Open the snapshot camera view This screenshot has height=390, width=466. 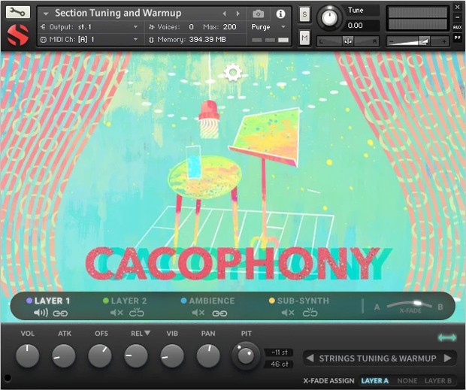coord(258,14)
